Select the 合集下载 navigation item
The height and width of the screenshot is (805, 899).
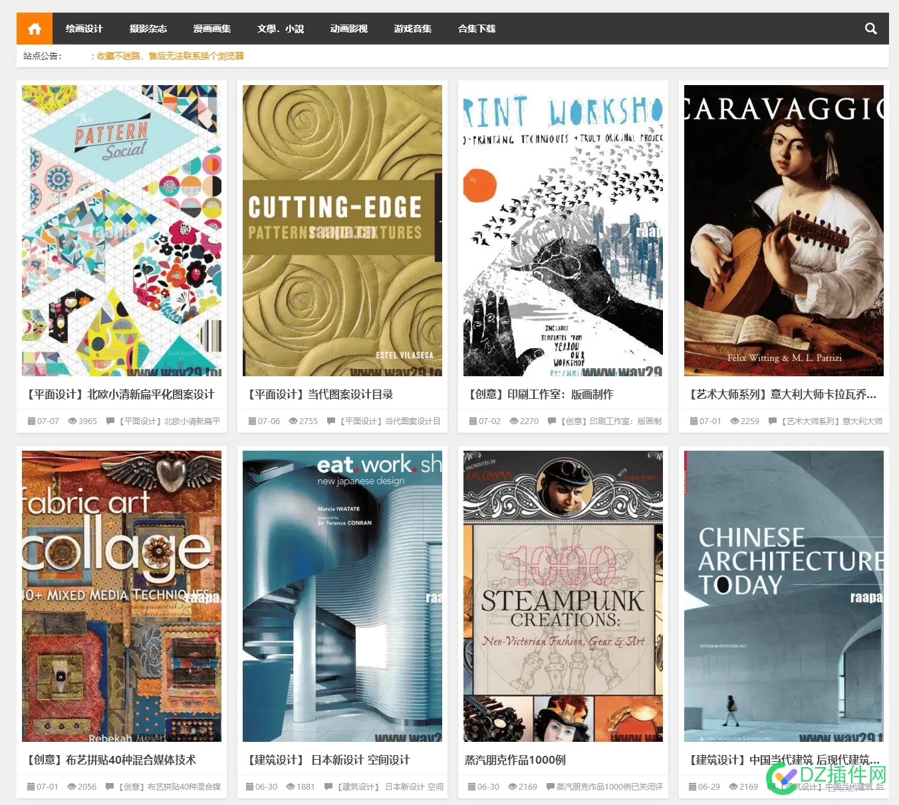(x=477, y=29)
